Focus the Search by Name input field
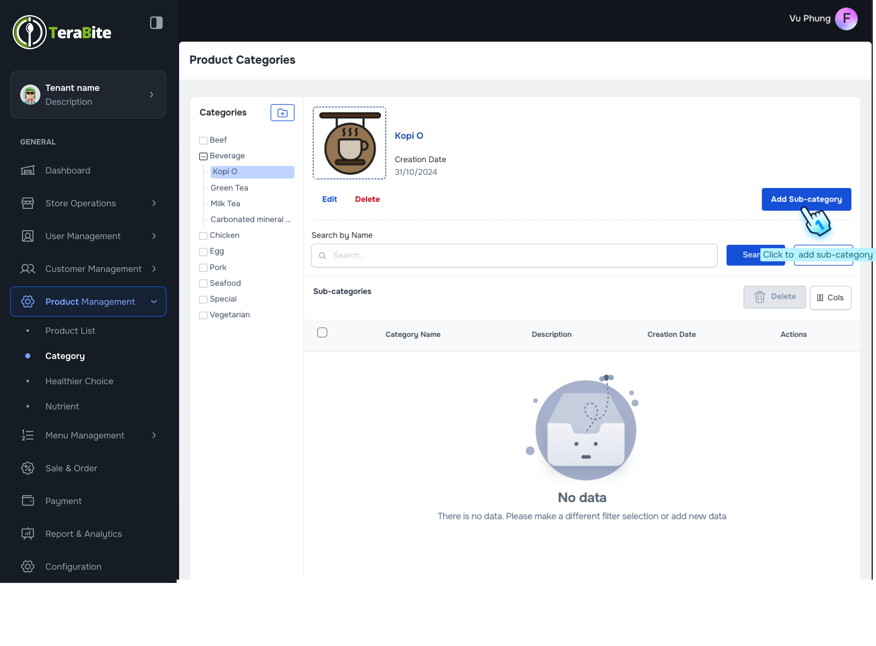The width and height of the screenshot is (876, 646). pyautogui.click(x=514, y=256)
